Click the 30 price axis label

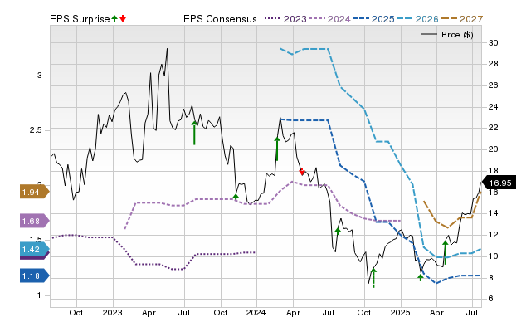coord(493,42)
